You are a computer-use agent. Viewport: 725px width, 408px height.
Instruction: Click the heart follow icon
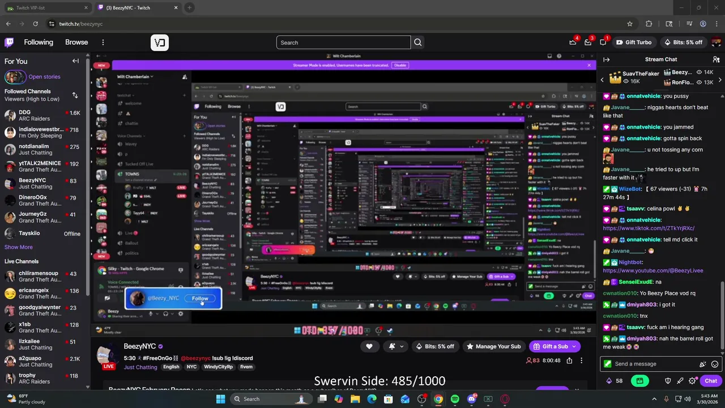369,346
